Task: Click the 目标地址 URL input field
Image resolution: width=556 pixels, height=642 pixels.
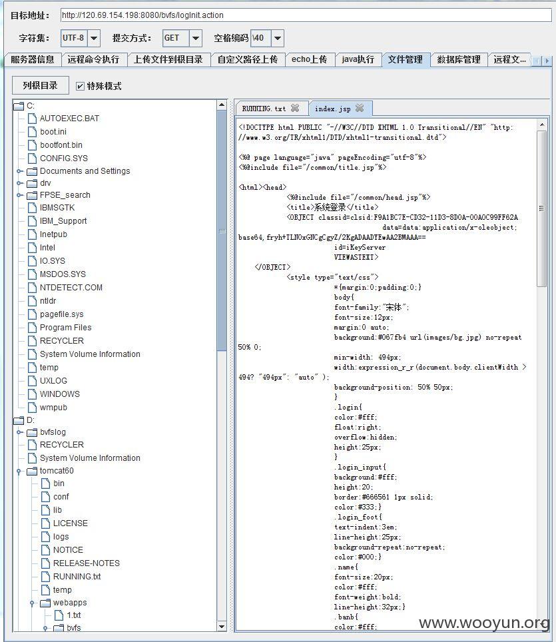Action: pos(306,15)
